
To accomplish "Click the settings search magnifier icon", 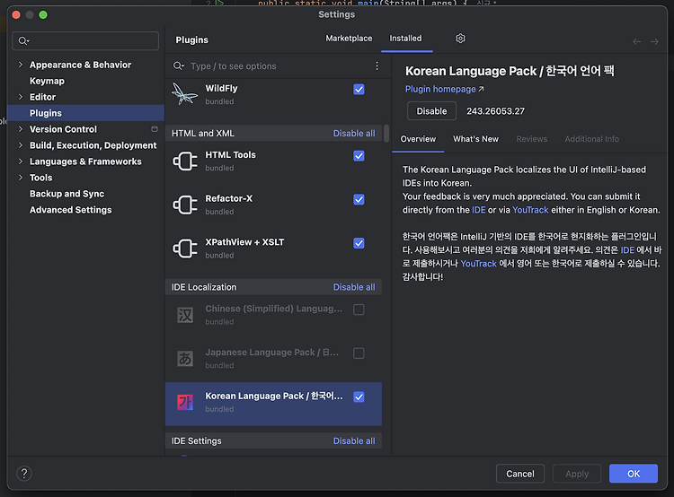I will 23,40.
